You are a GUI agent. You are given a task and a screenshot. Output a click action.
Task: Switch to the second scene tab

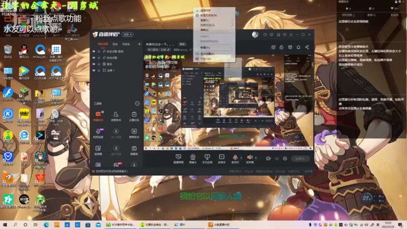point(115,44)
